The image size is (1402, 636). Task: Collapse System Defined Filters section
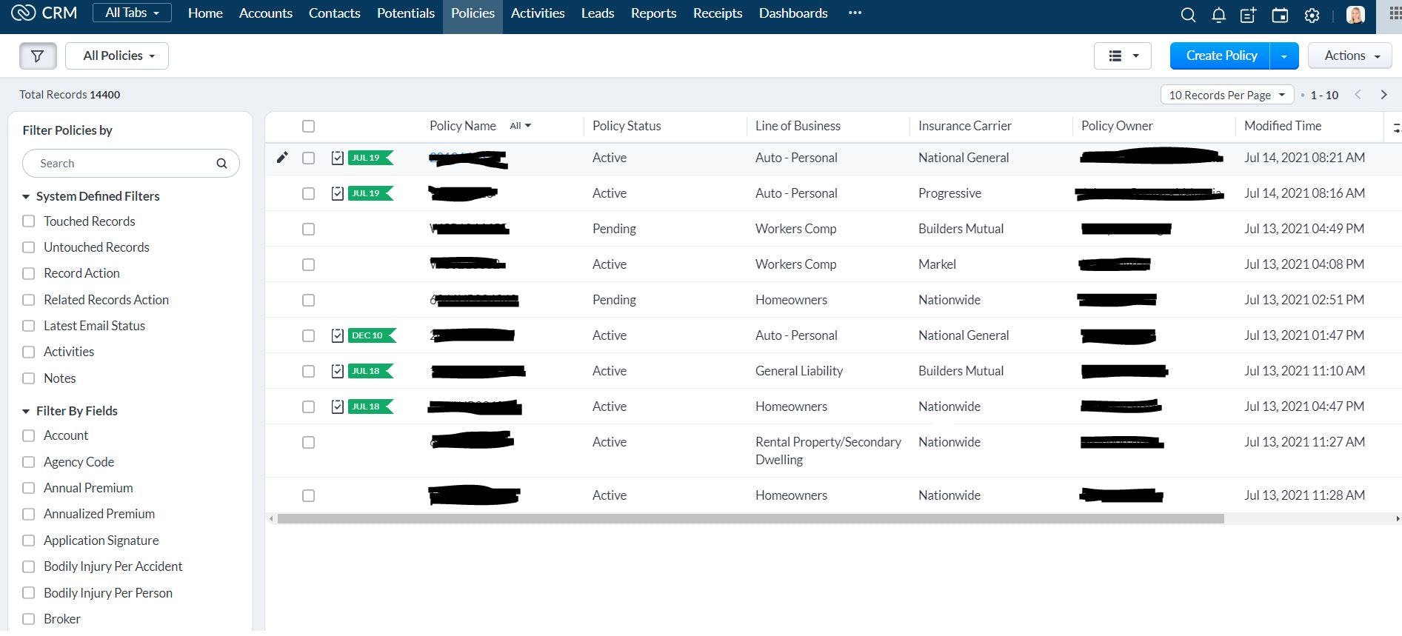[26, 197]
